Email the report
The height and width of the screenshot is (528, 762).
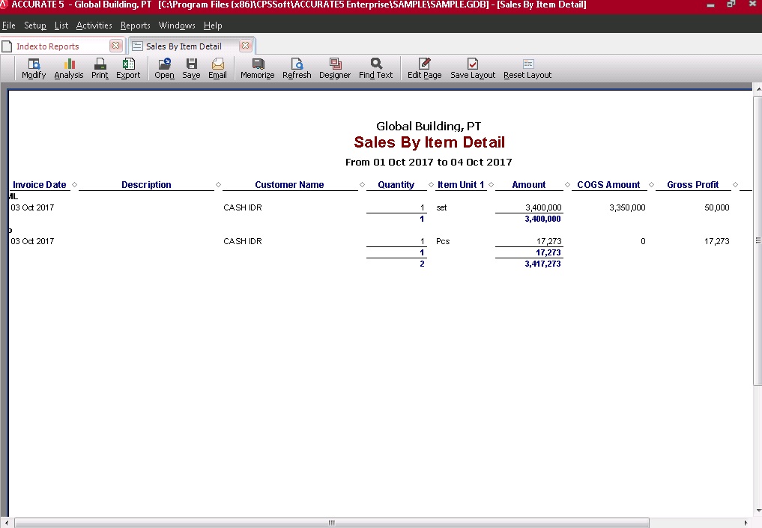(217, 68)
